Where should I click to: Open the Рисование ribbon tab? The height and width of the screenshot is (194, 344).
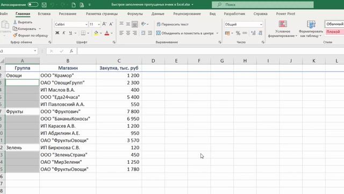point(68,14)
